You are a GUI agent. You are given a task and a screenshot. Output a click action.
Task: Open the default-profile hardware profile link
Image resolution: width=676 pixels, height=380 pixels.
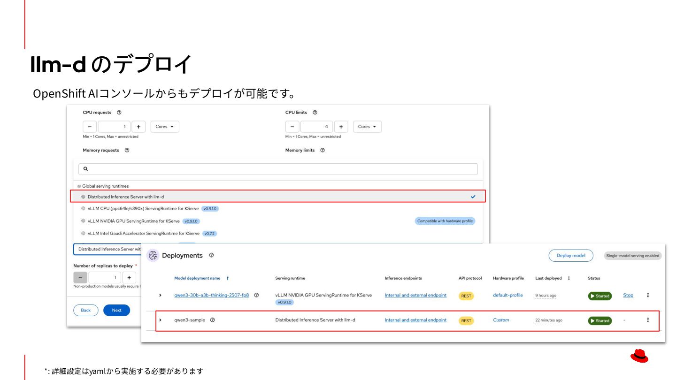coord(507,295)
